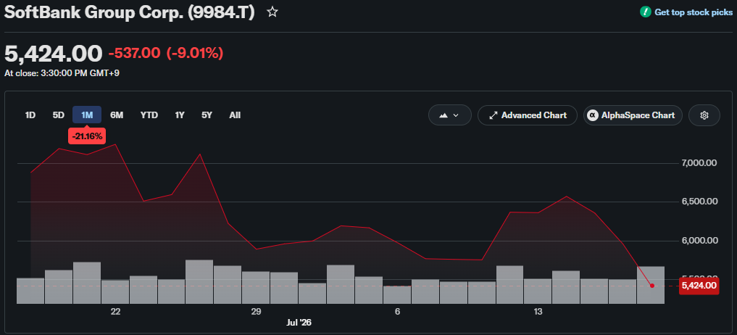Click the Get top stock picks link
Screen dimensions: 737x335
point(694,12)
